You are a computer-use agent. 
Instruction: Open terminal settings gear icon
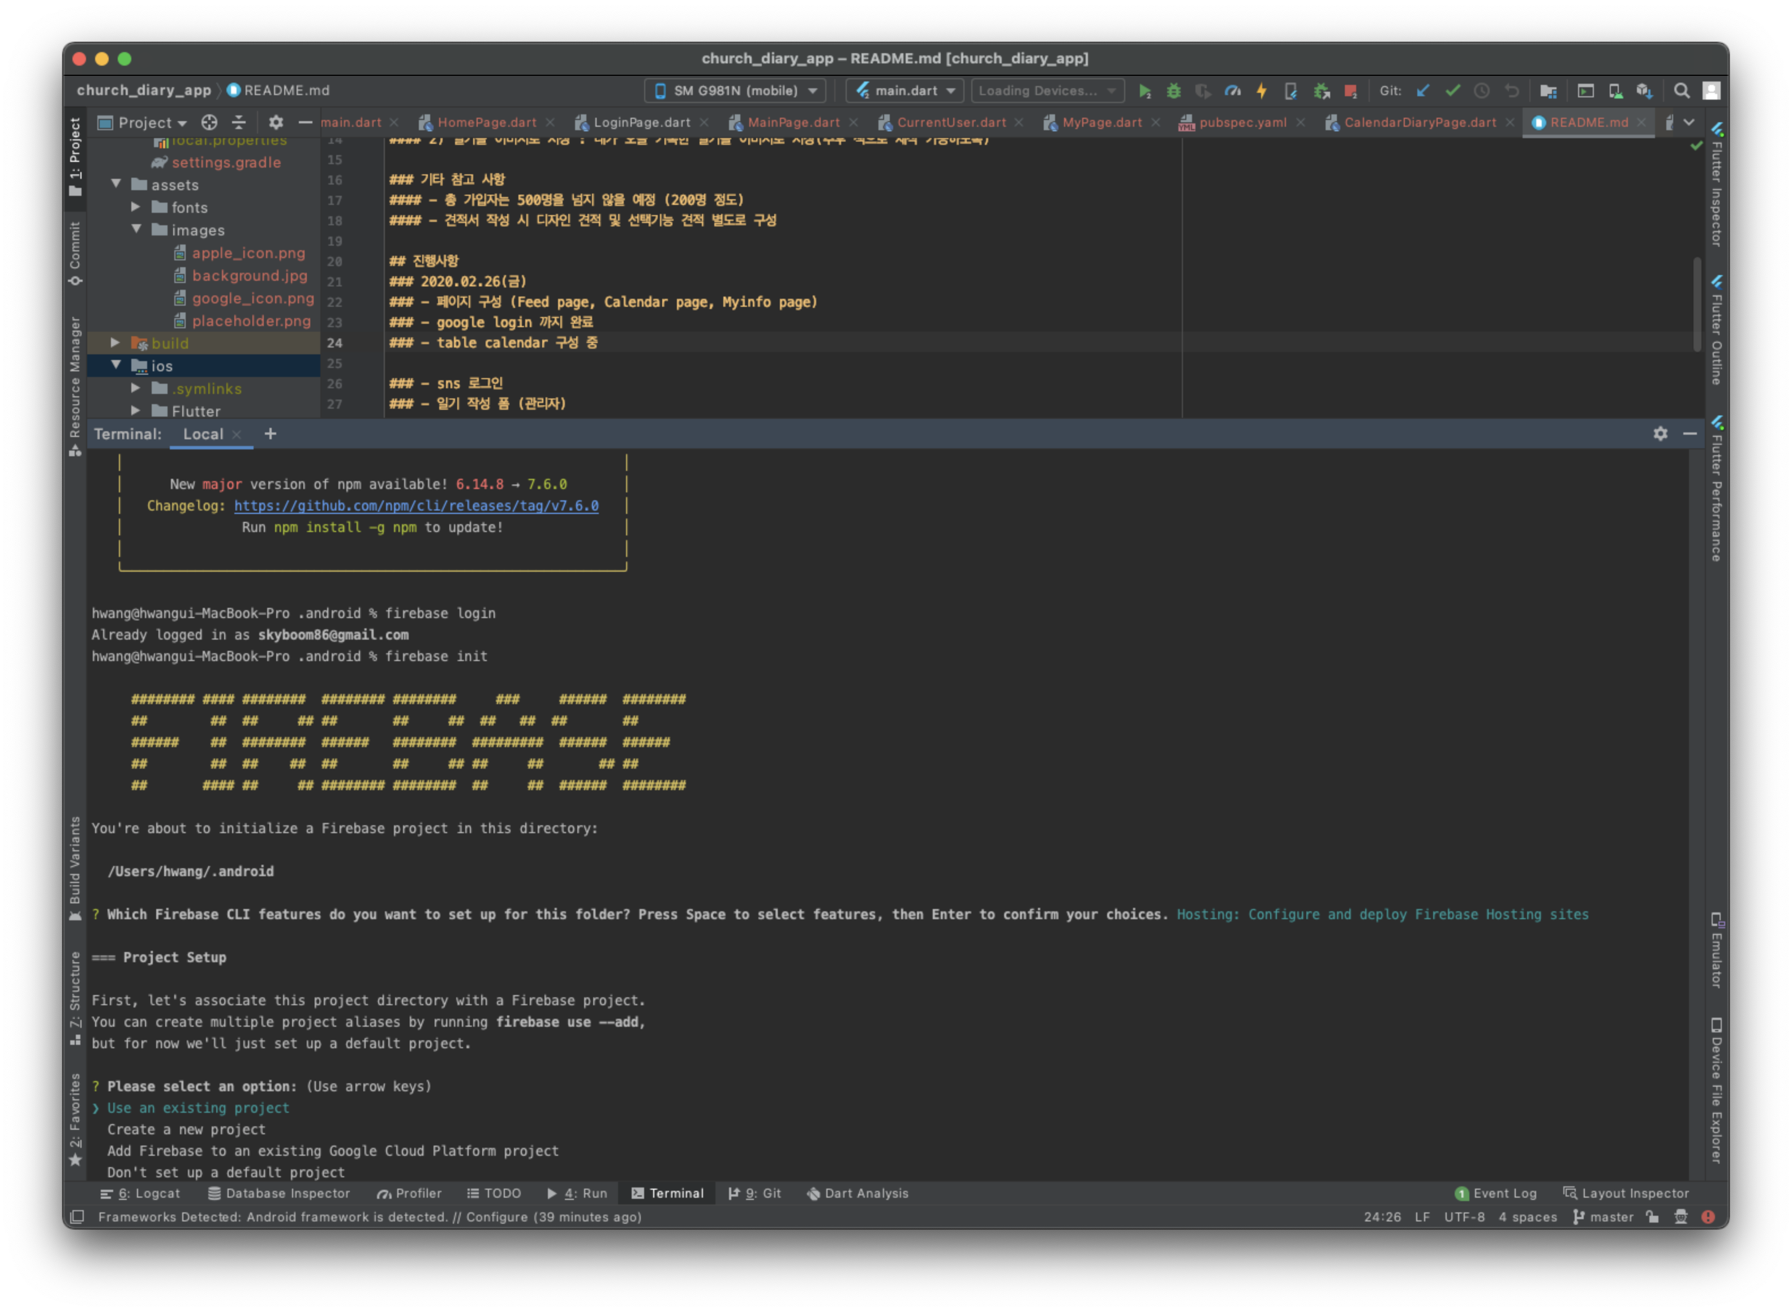click(x=1660, y=434)
